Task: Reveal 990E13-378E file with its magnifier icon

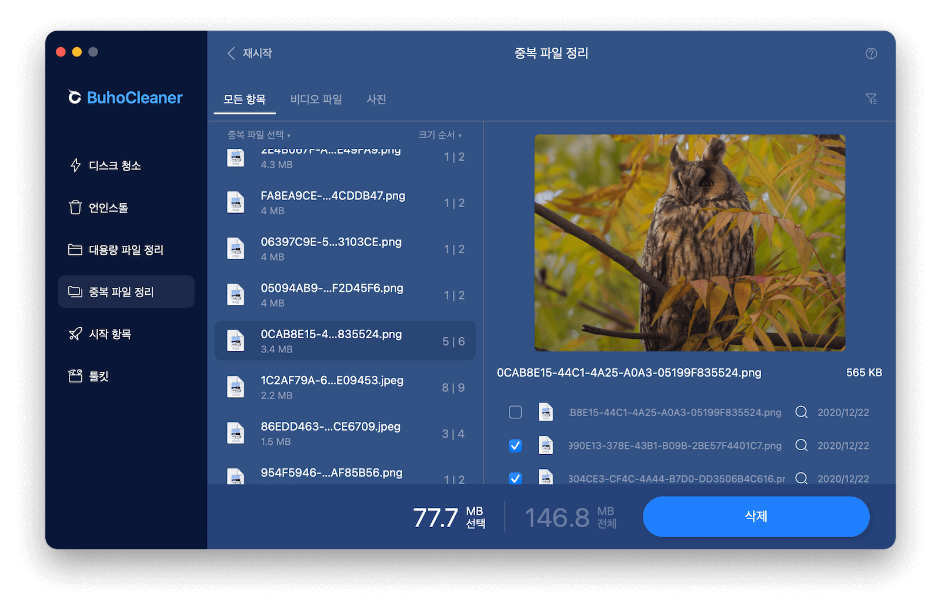Action: (801, 445)
